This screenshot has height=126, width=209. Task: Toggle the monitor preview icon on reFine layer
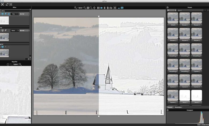tap(2, 14)
